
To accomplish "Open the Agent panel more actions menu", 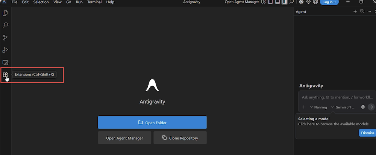I will point(369,12).
